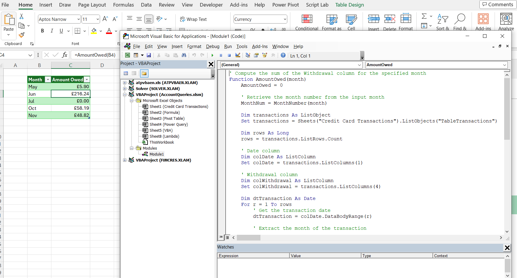Toggle Folders view in Project pane
The image size is (517, 278).
[x=144, y=73]
